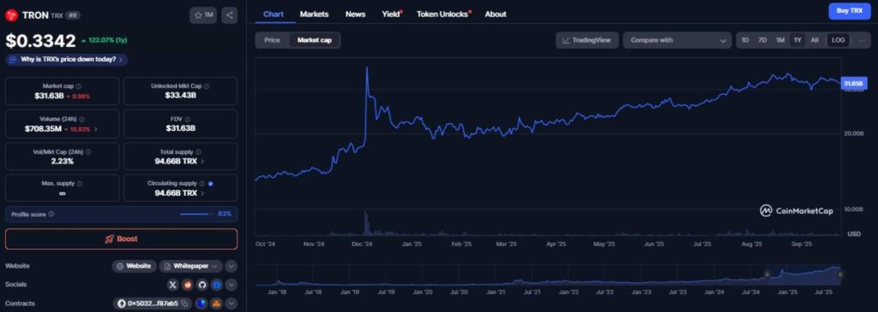Click the right handle of the range navigator
Image resolution: width=878 pixels, height=312 pixels.
pyautogui.click(x=840, y=274)
